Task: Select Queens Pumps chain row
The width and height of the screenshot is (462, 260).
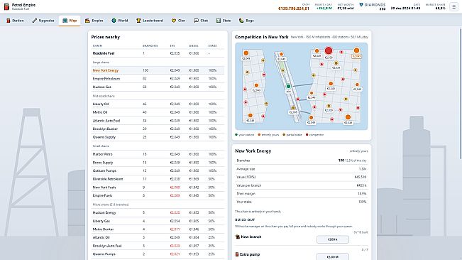Action: tap(158, 254)
